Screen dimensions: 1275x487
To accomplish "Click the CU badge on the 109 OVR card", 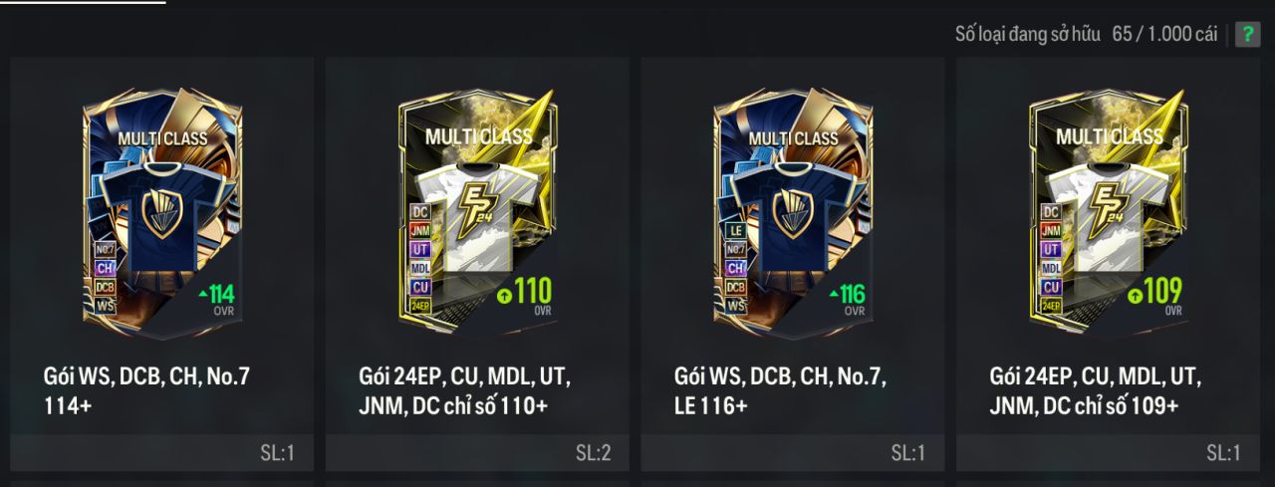I will 1051,287.
